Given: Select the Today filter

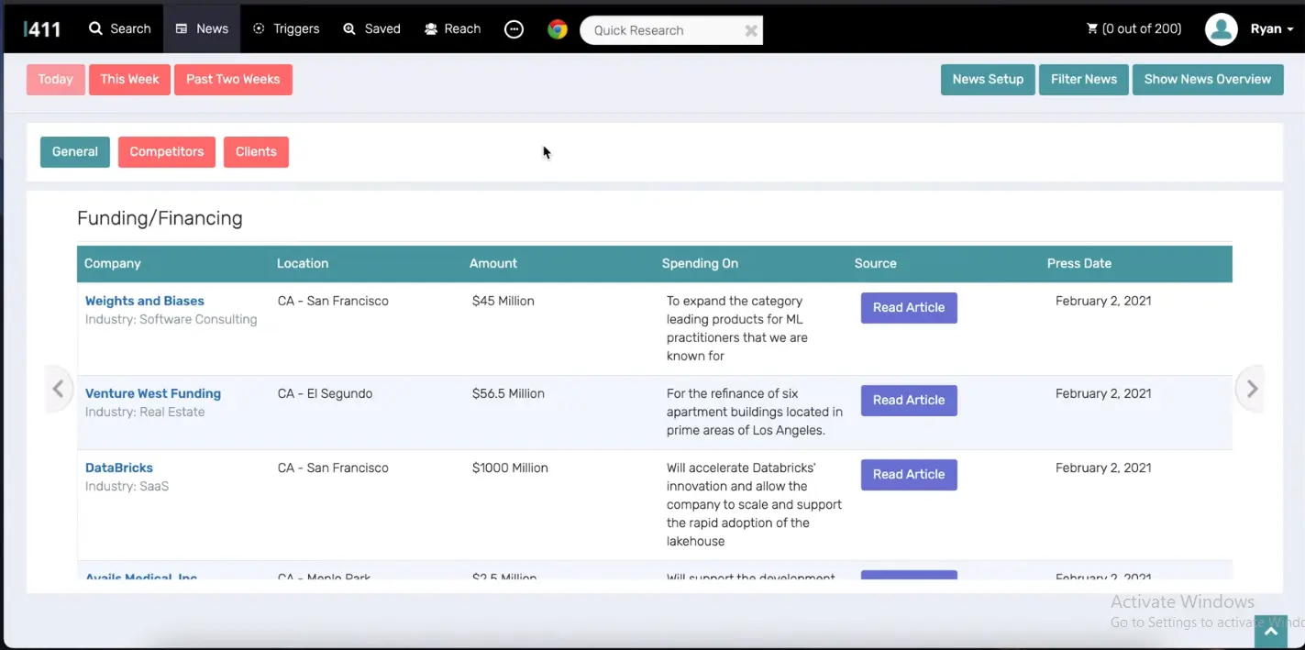Looking at the screenshot, I should click(56, 80).
